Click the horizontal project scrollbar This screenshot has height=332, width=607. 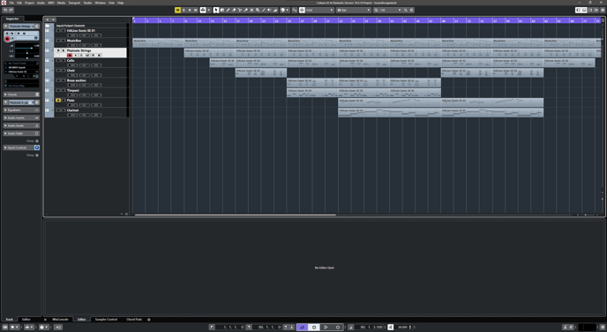click(x=236, y=215)
